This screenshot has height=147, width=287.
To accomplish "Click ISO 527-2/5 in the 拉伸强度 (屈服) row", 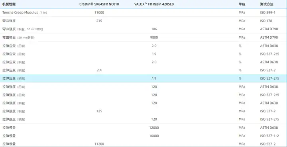I will (269, 95).
